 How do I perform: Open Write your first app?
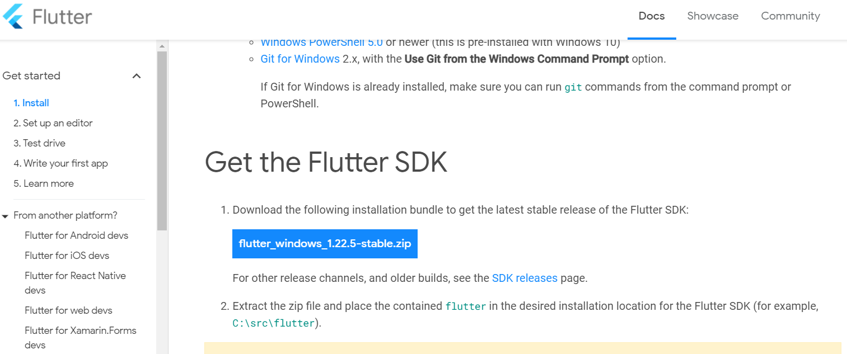pos(63,163)
